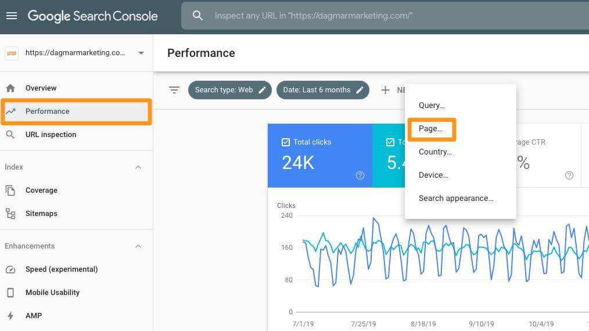Click the dagmarmarketing property favicon

coord(12,53)
